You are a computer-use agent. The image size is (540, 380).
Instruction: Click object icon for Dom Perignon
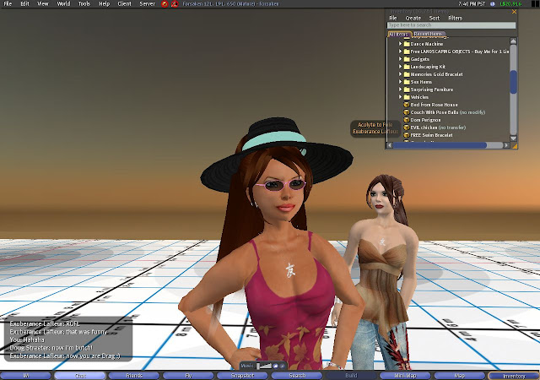(407, 120)
